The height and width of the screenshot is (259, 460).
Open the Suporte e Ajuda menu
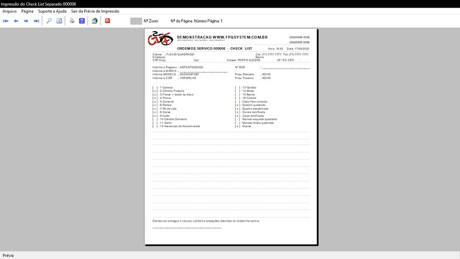click(x=52, y=11)
